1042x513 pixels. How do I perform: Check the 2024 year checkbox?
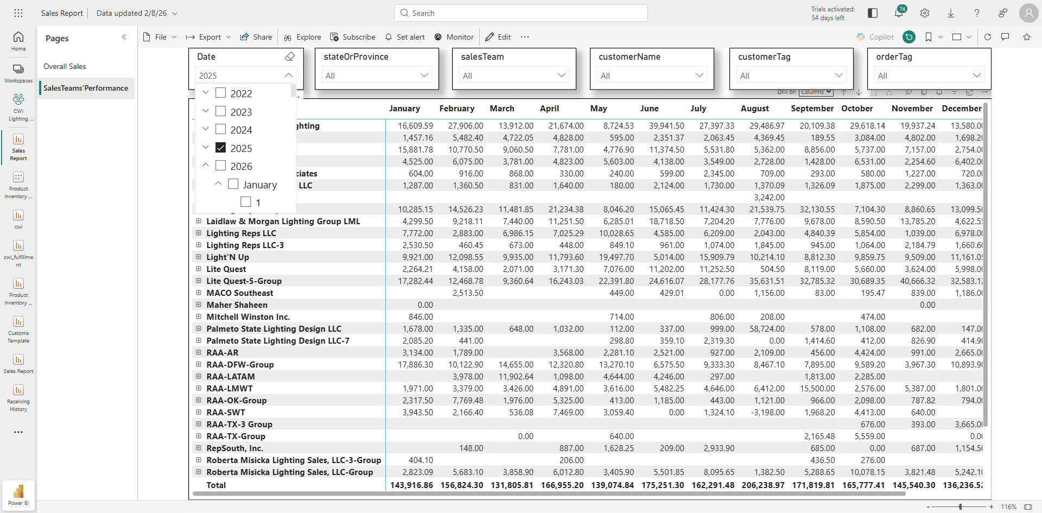coord(221,129)
